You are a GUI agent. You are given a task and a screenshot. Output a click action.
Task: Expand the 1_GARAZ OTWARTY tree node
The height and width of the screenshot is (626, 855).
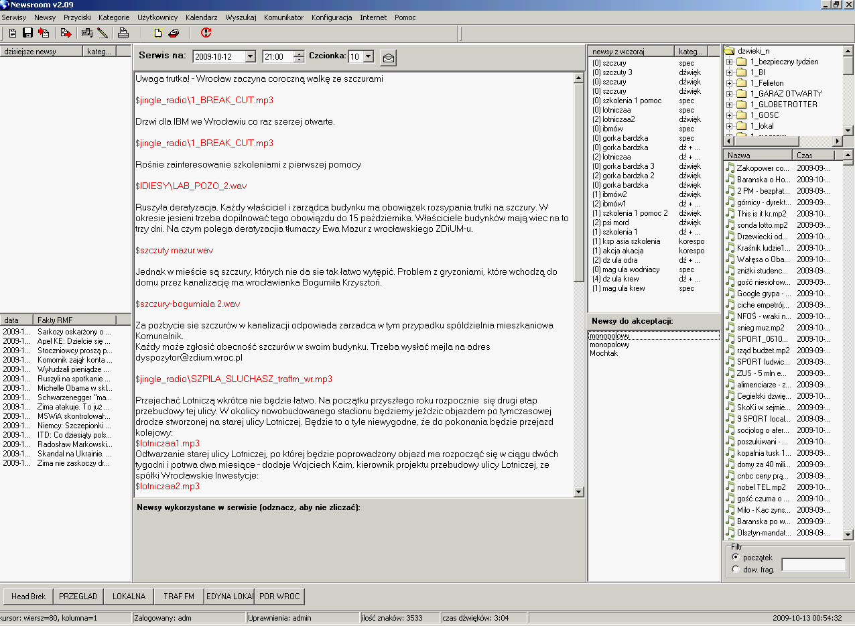tap(730, 94)
